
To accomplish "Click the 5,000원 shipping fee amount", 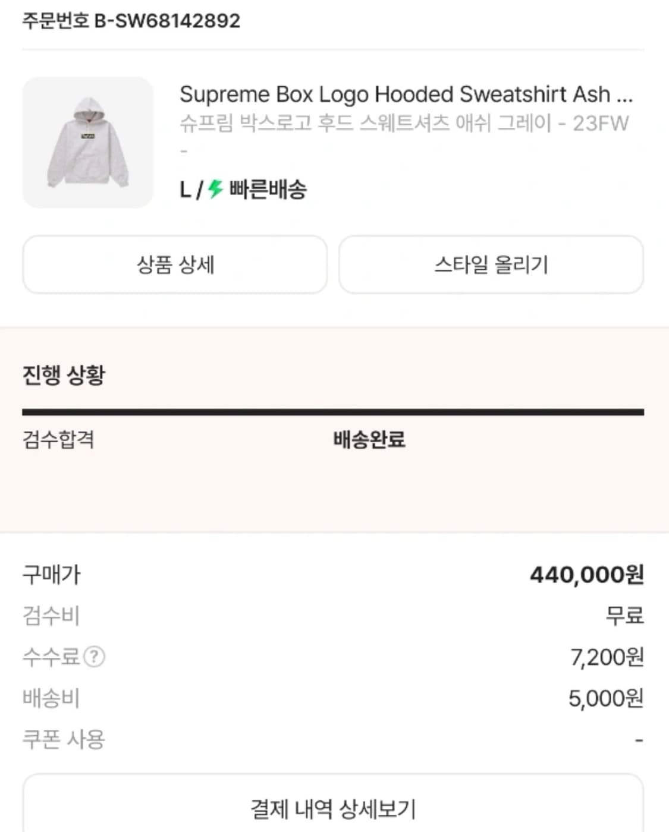I will pos(605,698).
